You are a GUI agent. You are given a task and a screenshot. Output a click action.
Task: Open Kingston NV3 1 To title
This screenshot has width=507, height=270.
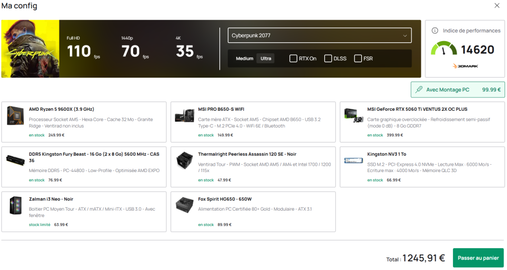(x=387, y=154)
